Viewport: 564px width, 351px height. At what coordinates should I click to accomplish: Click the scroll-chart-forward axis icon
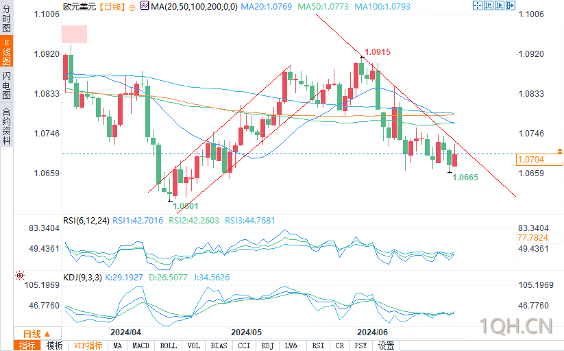click(500, 5)
